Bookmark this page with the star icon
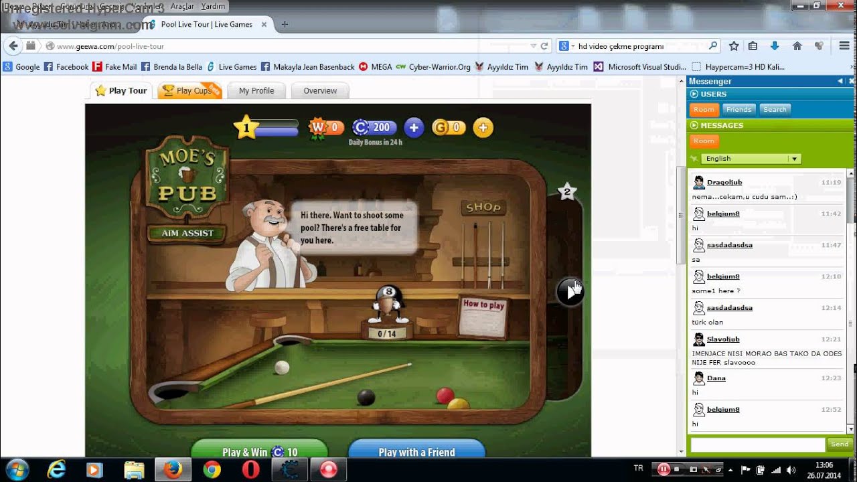857x482 pixels. [x=734, y=46]
